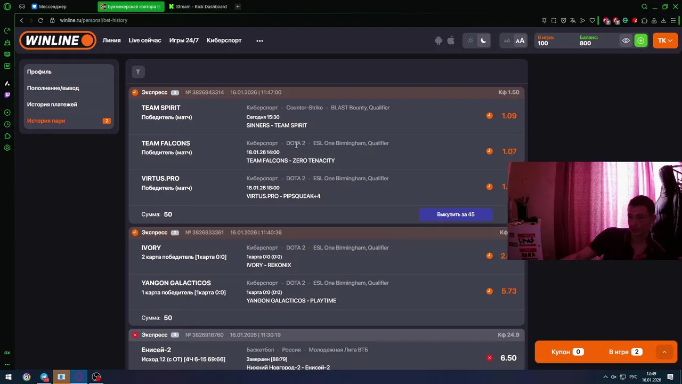Open Twitch in the Opera sidebar

pos(7,95)
